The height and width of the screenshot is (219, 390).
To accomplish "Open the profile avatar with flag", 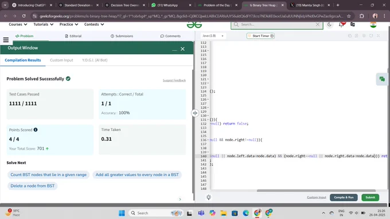I will coord(373,25).
